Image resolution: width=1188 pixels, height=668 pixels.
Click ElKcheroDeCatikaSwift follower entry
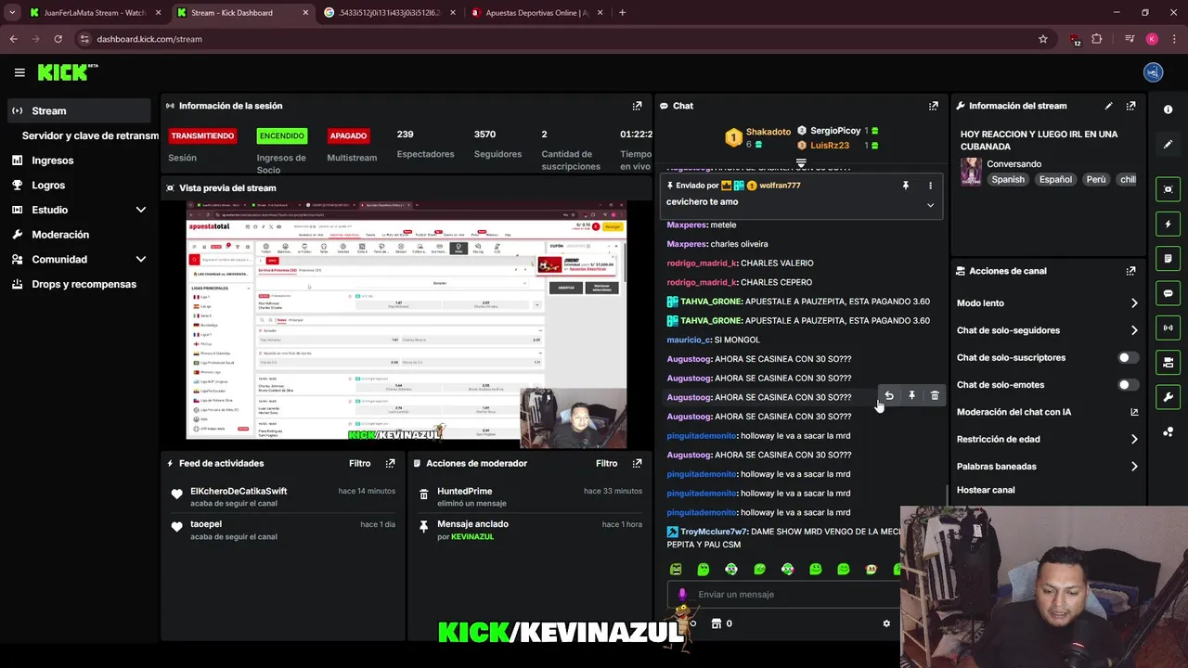click(239, 491)
